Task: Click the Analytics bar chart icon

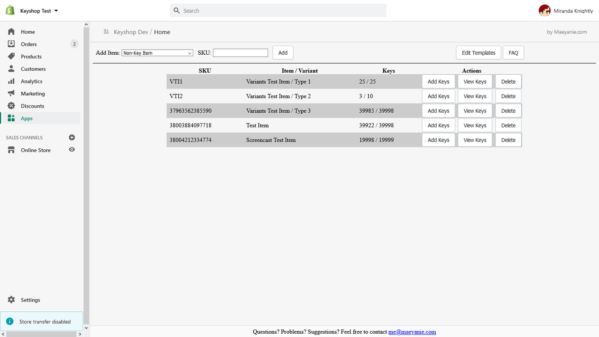Action: (x=11, y=81)
